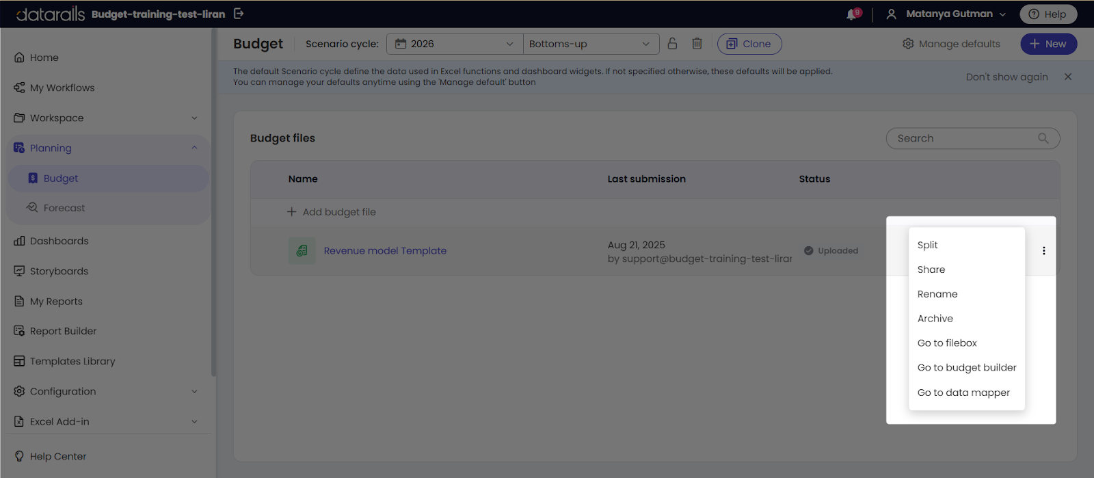The height and width of the screenshot is (478, 1094).
Task: Click Don't show again
Action: click(x=1006, y=77)
